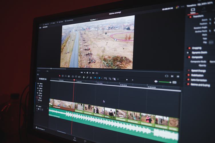
Task: Click the V1 destination control on Video 1
Action: 37,98
